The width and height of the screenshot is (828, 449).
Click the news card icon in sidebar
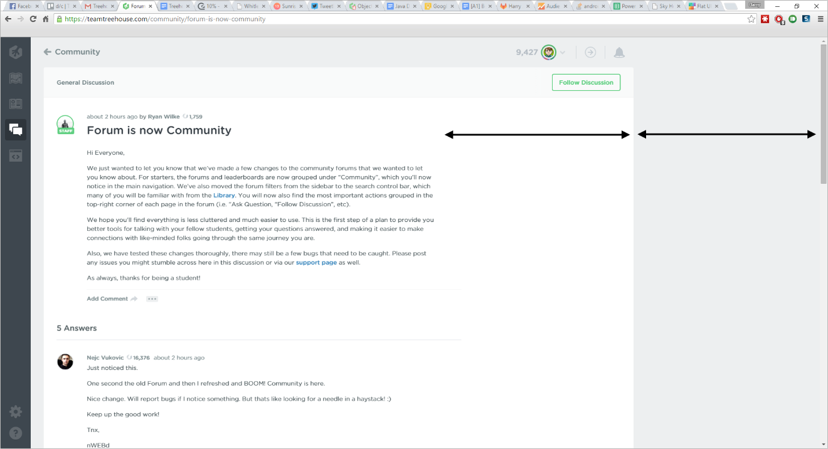[16, 104]
